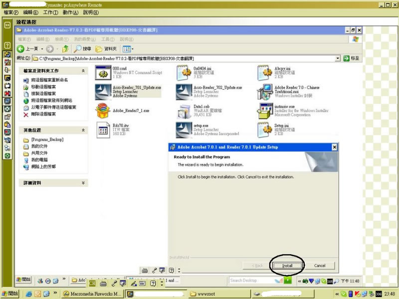The image size is (399, 299).
Task: Select the setup.exe Setup Launcher file
Action: pyautogui.click(x=207, y=130)
